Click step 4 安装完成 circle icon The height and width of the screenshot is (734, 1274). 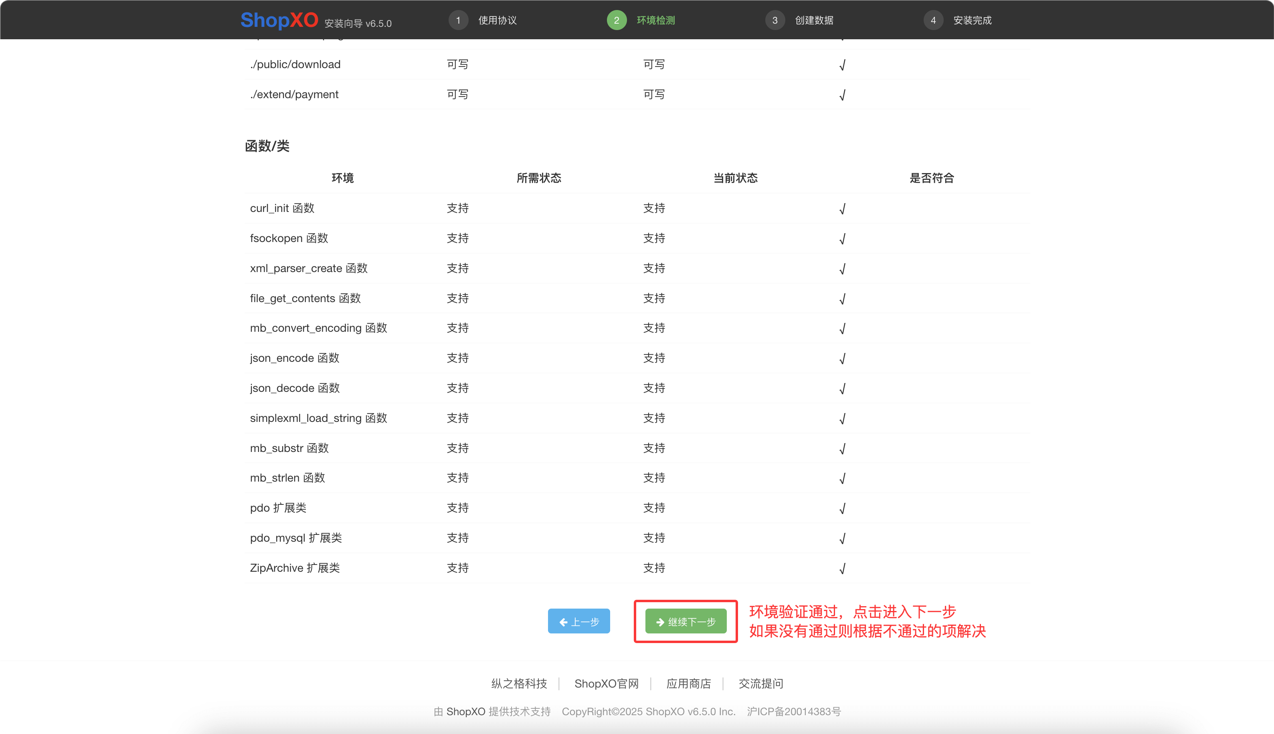pos(933,20)
